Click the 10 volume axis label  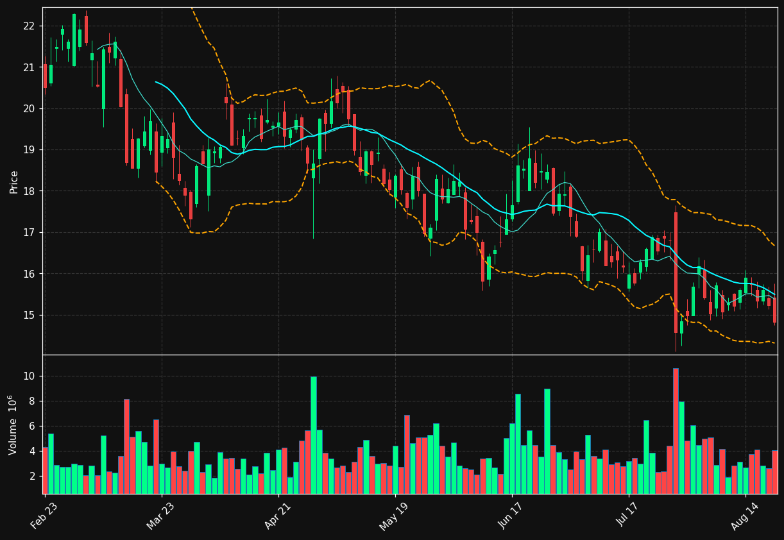29,376
